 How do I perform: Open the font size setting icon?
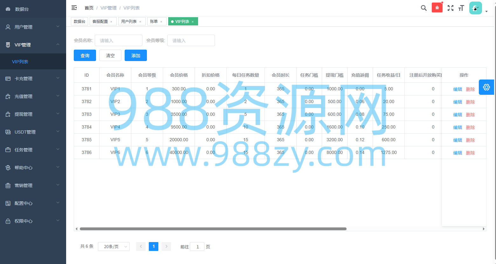click(461, 8)
